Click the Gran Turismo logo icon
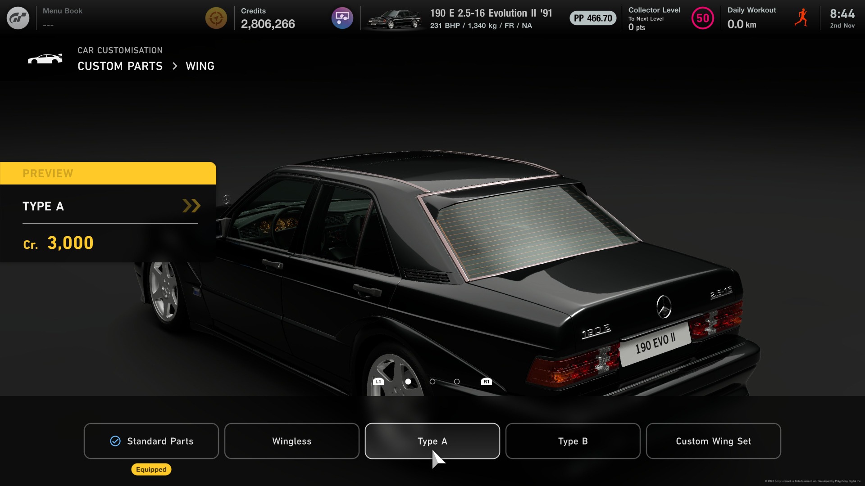The height and width of the screenshot is (486, 865). click(x=18, y=18)
